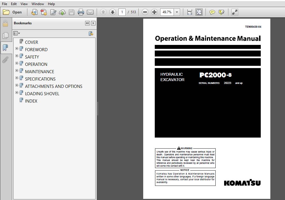The width and height of the screenshot is (285, 200).
Task: Expand the FOREWORD bookmark
Action: click(x=17, y=49)
